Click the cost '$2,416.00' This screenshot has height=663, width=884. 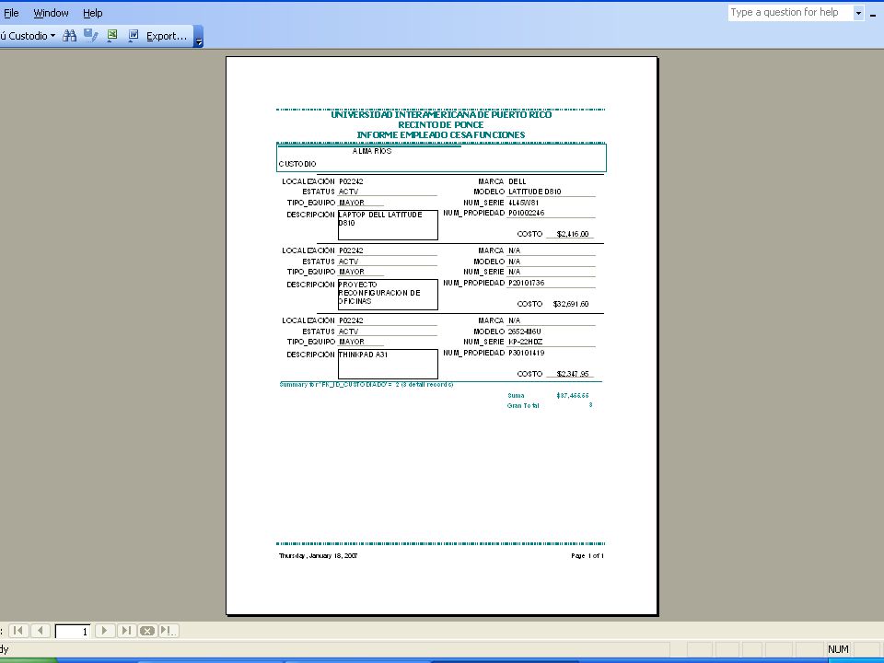572,234
